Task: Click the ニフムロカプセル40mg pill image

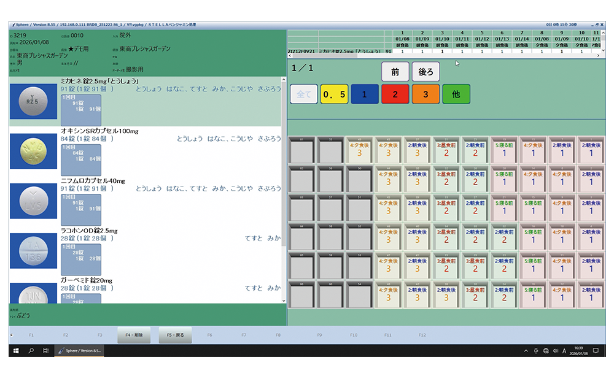Action: pos(33,201)
